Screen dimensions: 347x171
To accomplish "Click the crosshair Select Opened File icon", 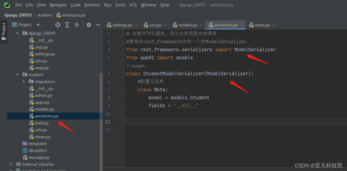I will coord(58,25).
